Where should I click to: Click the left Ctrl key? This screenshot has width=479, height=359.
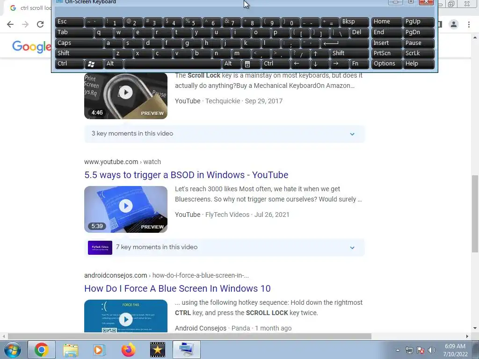click(69, 64)
